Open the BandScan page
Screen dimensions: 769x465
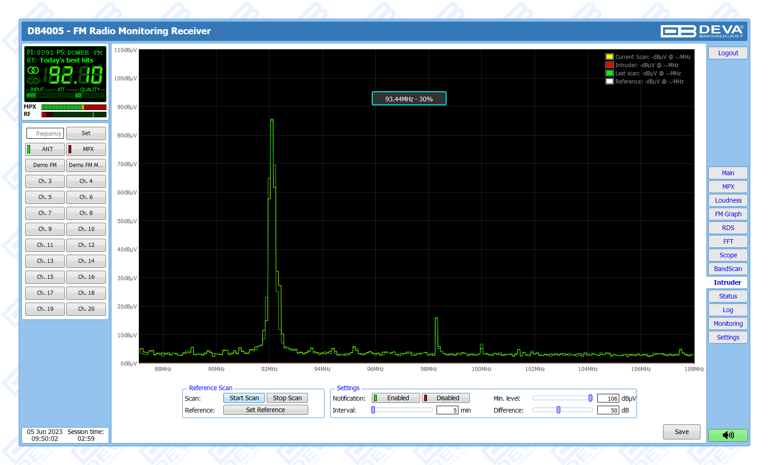click(728, 269)
